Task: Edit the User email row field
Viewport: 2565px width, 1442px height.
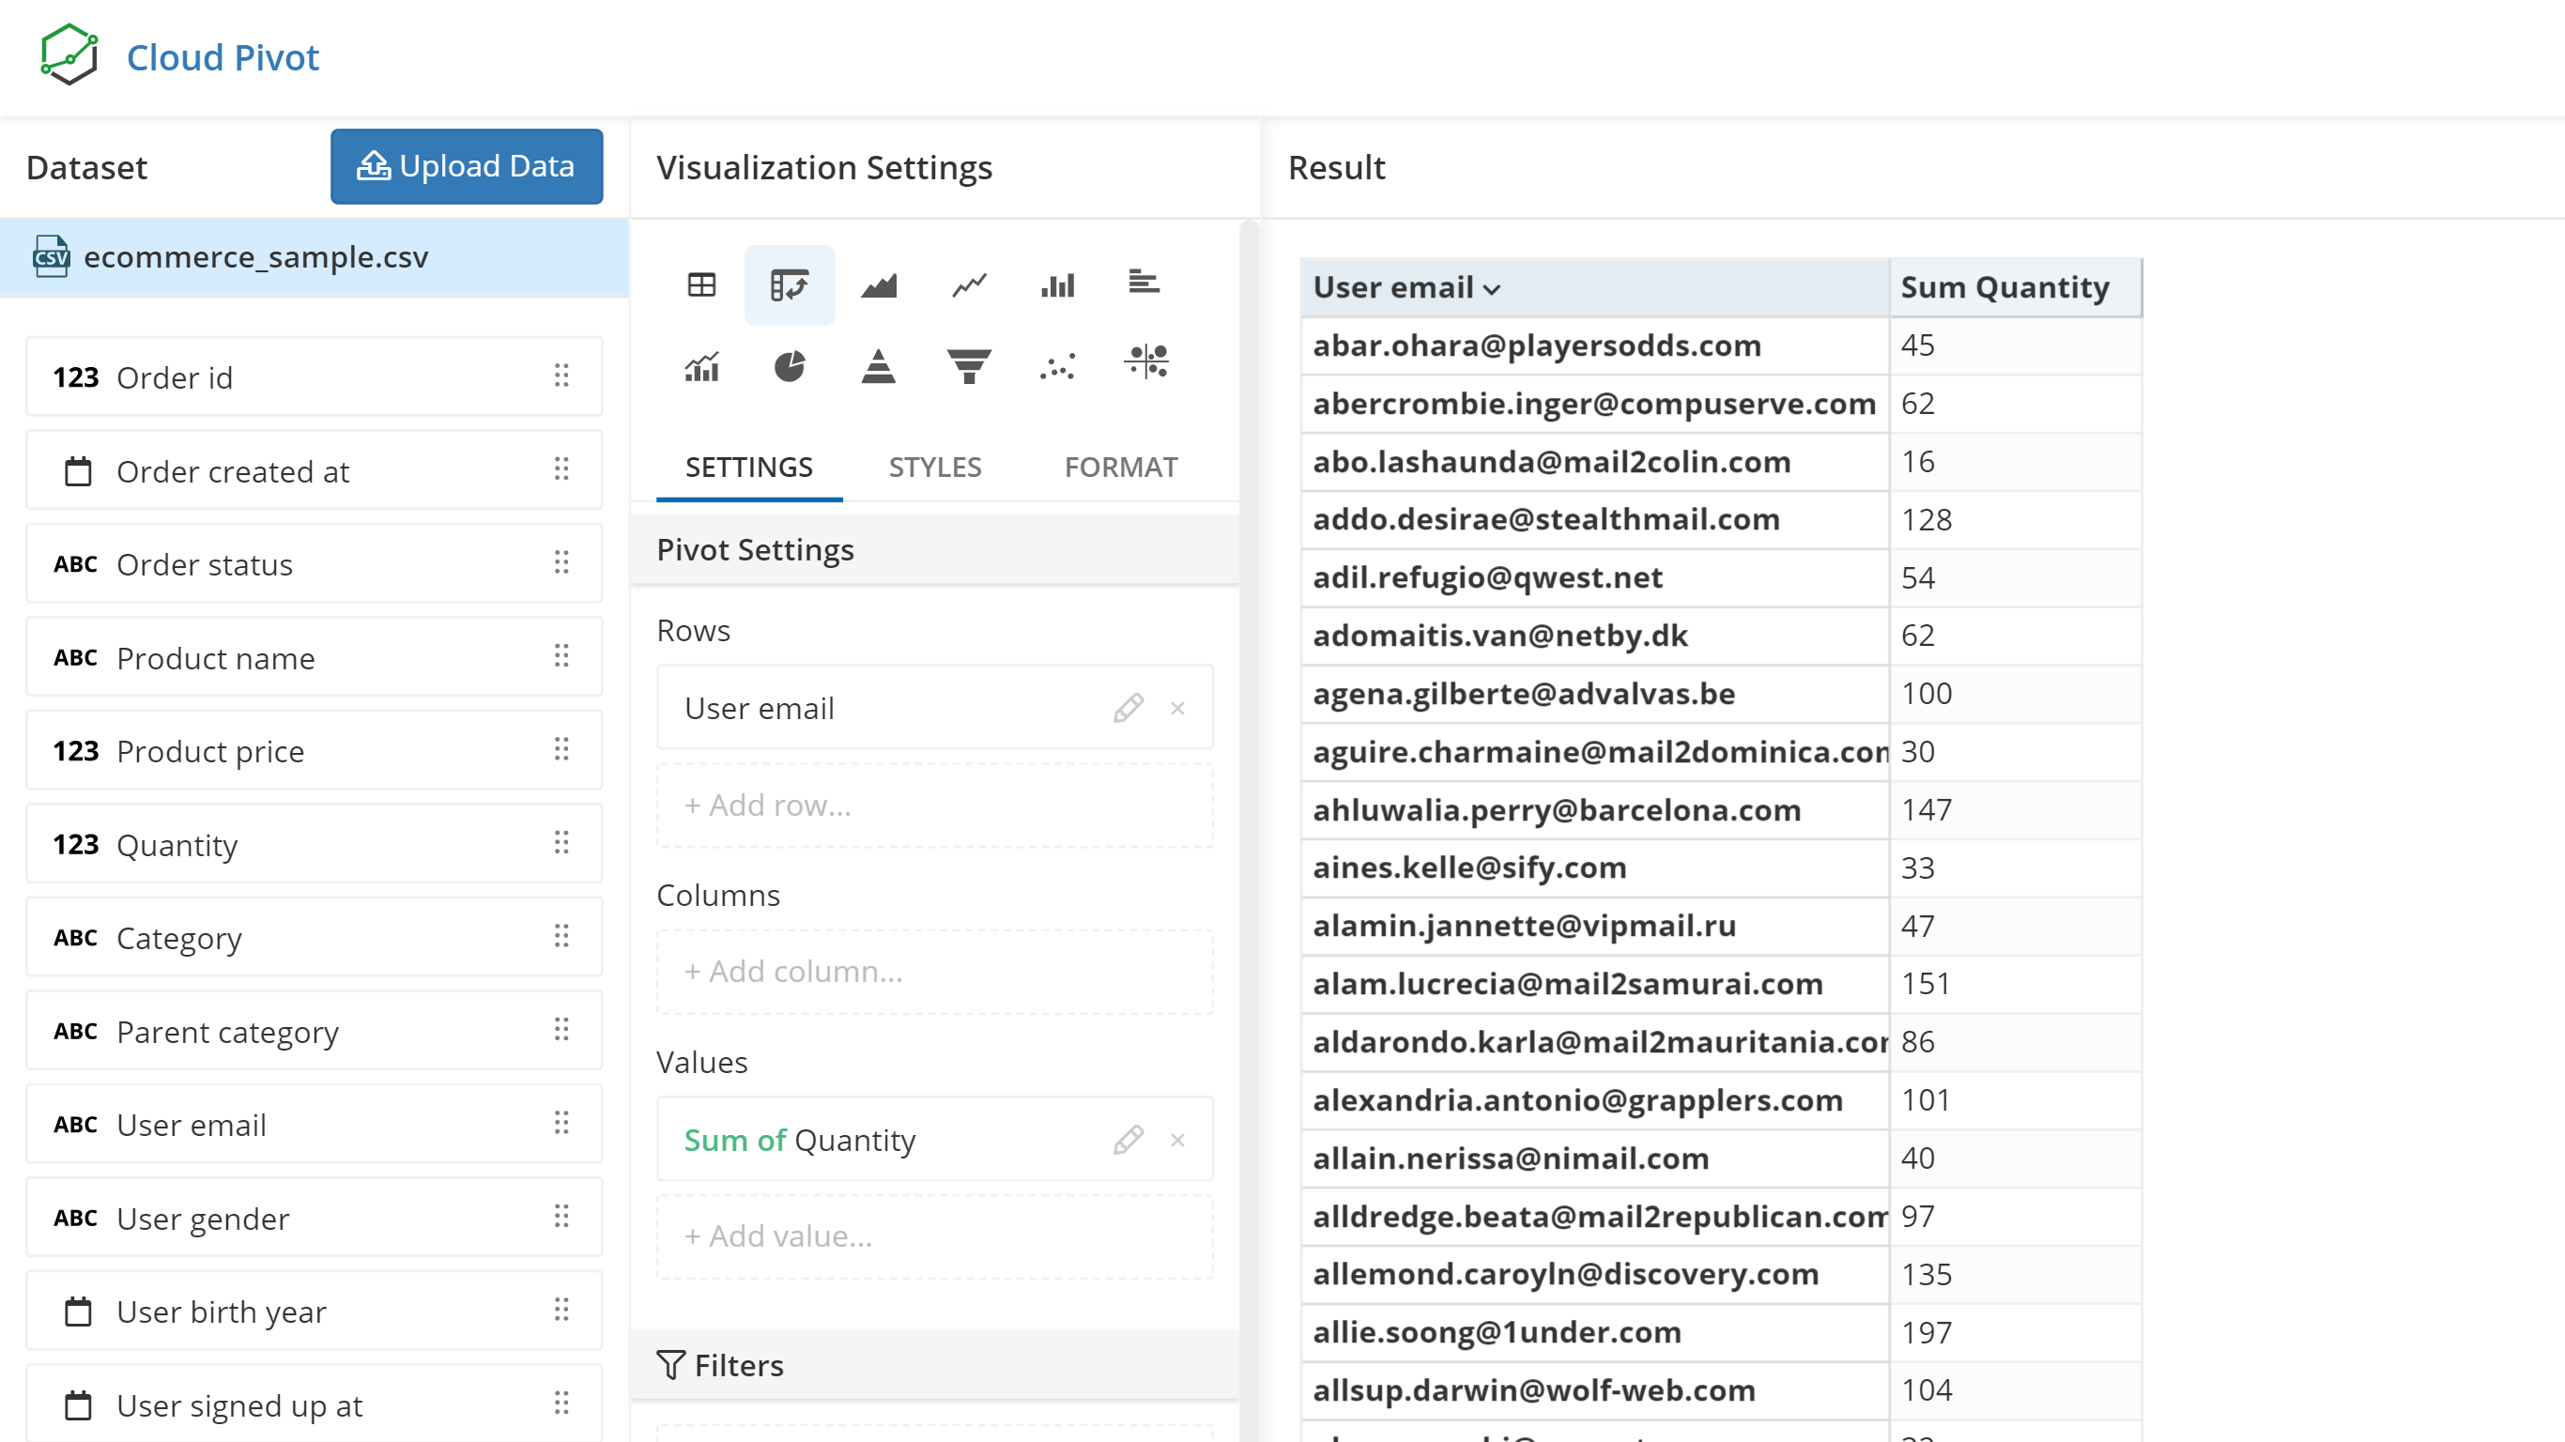Action: coord(1129,708)
